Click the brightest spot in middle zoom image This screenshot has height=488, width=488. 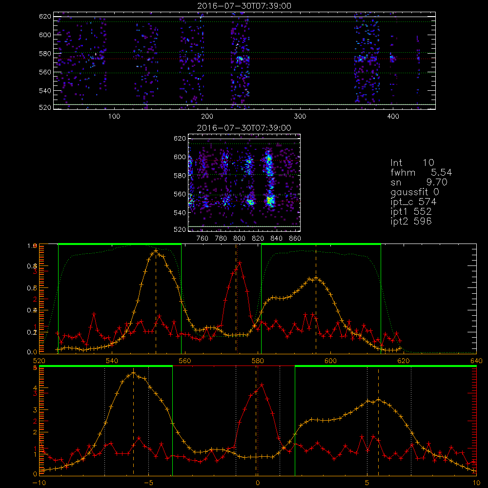[270, 200]
